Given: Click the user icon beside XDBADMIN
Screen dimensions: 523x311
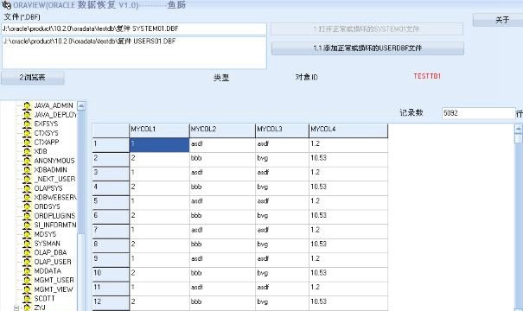Looking at the screenshot, I should click(x=27, y=170).
